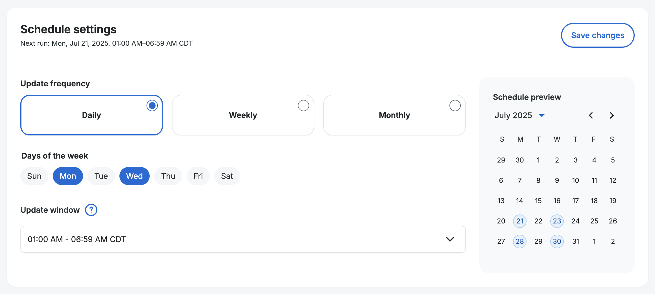
Task: Select the Daily frequency radio option
Action: pos(152,106)
